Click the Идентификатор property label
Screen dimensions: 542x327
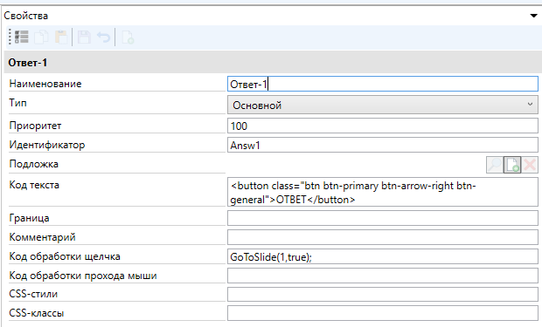[x=47, y=145]
